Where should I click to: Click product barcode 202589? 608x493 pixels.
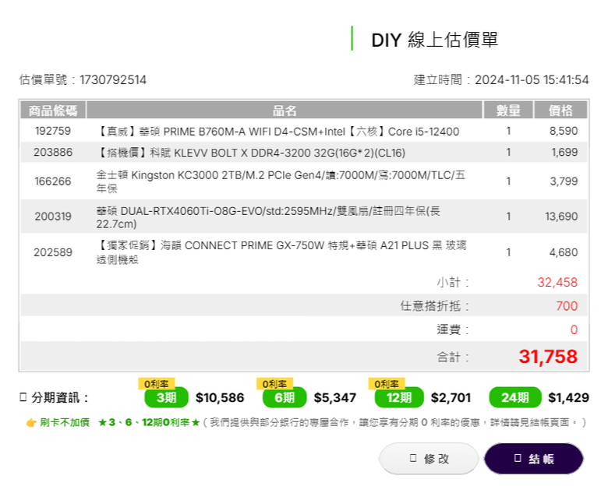click(53, 252)
